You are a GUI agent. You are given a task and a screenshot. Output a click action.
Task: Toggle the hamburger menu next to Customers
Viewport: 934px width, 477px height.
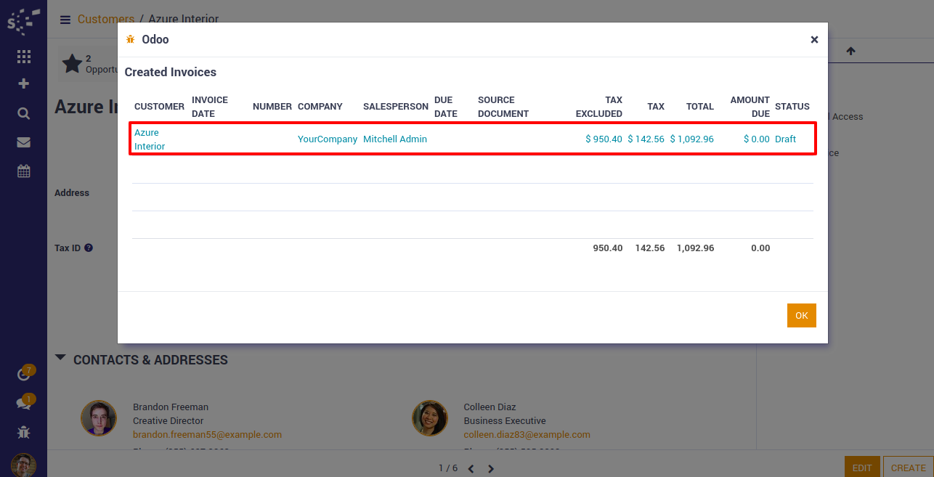tap(65, 20)
